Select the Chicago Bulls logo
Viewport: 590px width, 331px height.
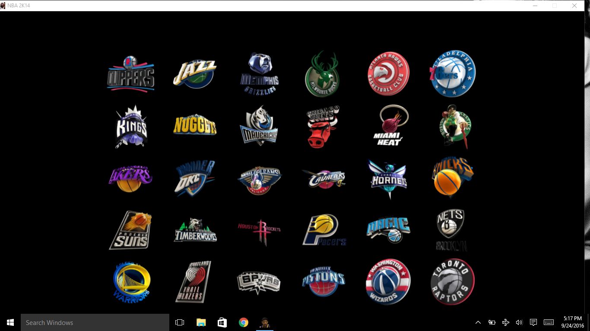click(x=323, y=127)
